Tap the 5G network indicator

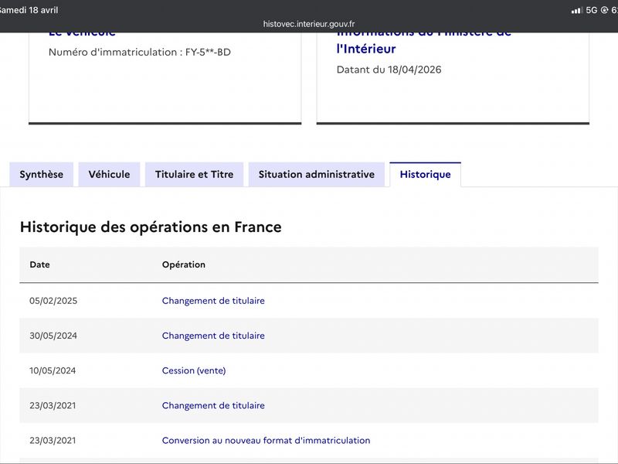pos(592,10)
